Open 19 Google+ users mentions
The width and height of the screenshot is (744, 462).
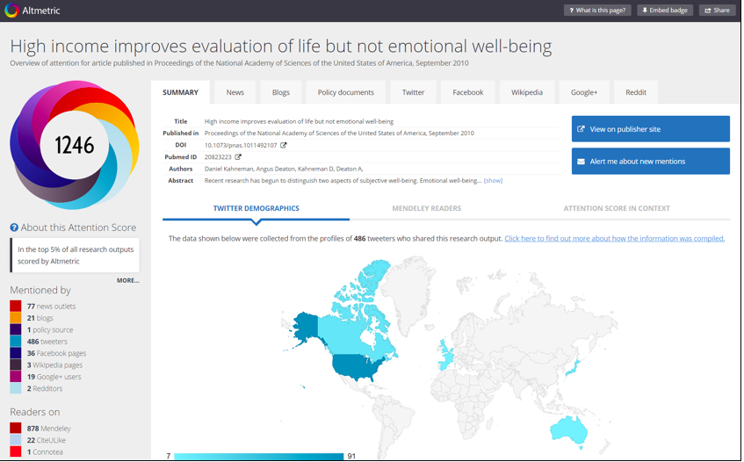tap(54, 377)
